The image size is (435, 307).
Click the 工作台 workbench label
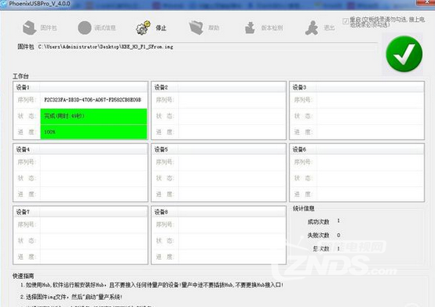(x=20, y=76)
